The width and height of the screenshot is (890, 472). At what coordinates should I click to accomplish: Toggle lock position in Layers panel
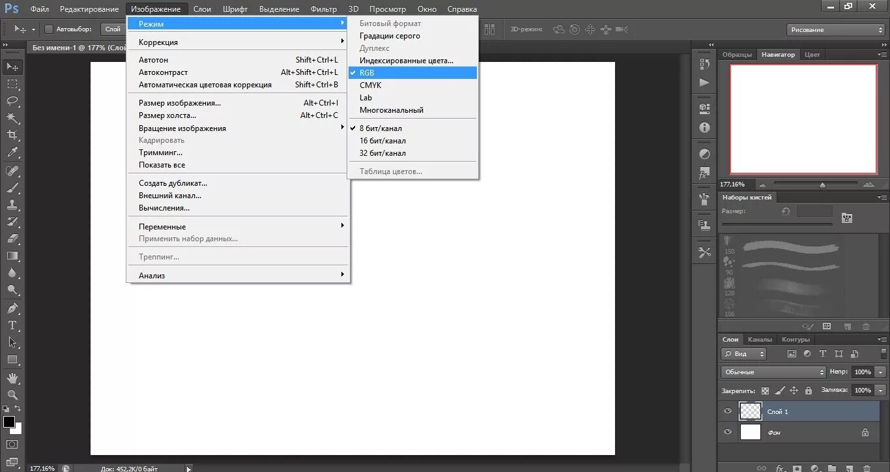tap(794, 391)
